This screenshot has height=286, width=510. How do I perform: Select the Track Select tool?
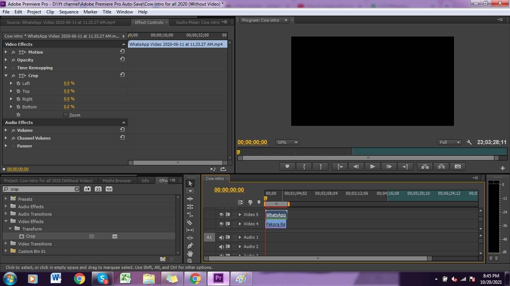[190, 191]
